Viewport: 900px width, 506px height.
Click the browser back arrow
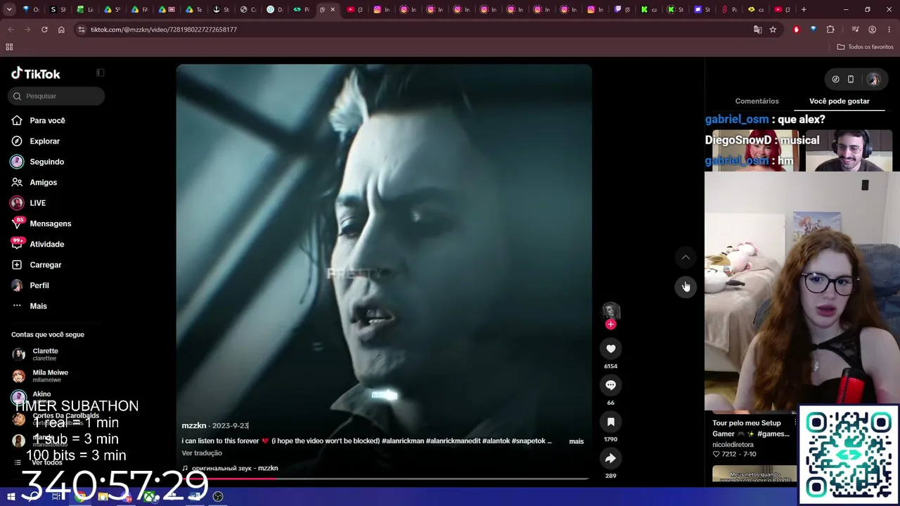pyautogui.click(x=11, y=30)
